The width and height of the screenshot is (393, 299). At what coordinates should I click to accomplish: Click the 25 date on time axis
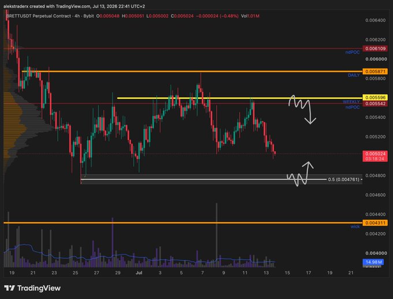(76, 272)
